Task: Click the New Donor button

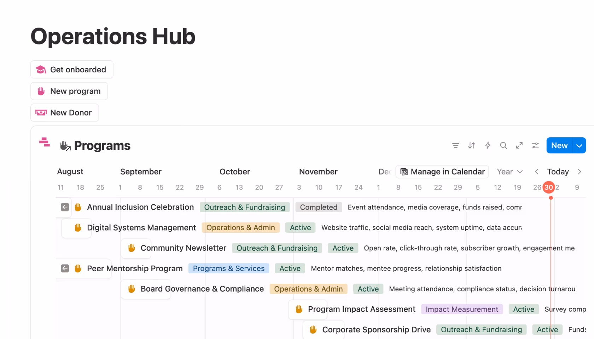Action: pos(65,113)
